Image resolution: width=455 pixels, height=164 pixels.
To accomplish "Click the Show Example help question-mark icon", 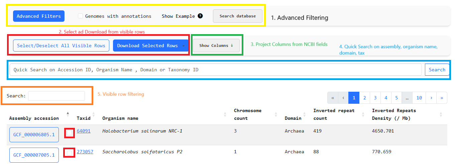I will (x=200, y=16).
